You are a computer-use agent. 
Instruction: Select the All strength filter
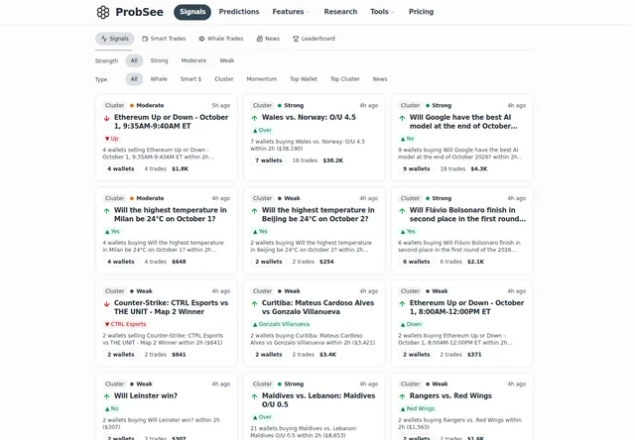coord(134,60)
